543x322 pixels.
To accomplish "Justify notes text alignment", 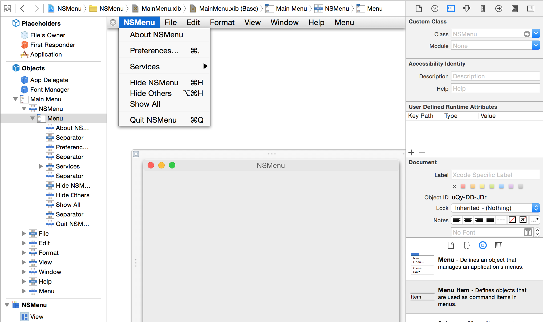I will (x=490, y=220).
